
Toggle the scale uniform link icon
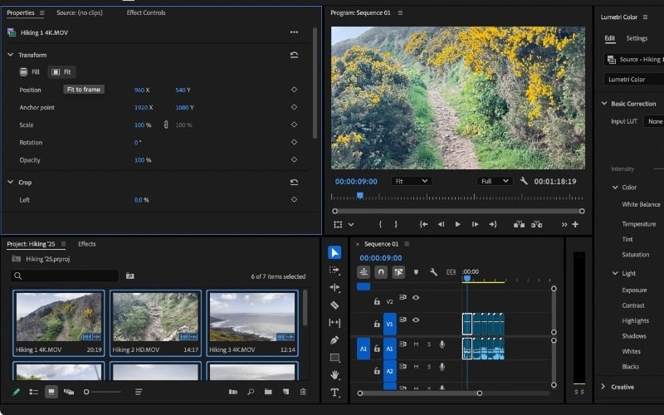click(x=166, y=125)
